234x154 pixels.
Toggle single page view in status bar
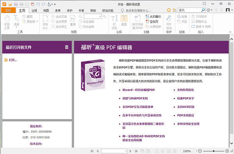pos(157,151)
